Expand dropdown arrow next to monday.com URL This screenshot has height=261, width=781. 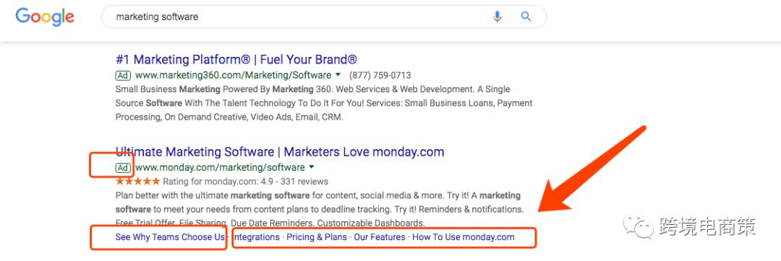[312, 167]
